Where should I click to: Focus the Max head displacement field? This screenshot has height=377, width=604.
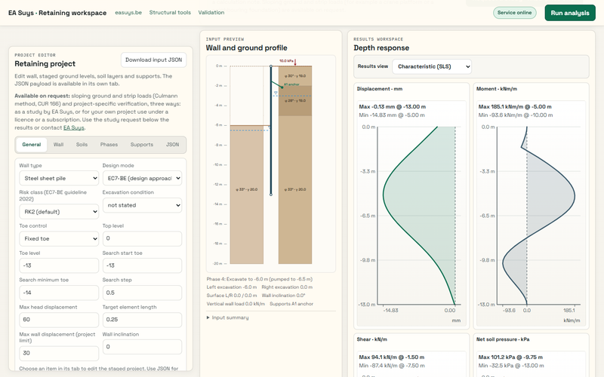pos(59,320)
